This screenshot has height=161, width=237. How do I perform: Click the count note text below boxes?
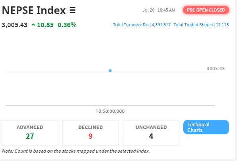tap(76, 151)
